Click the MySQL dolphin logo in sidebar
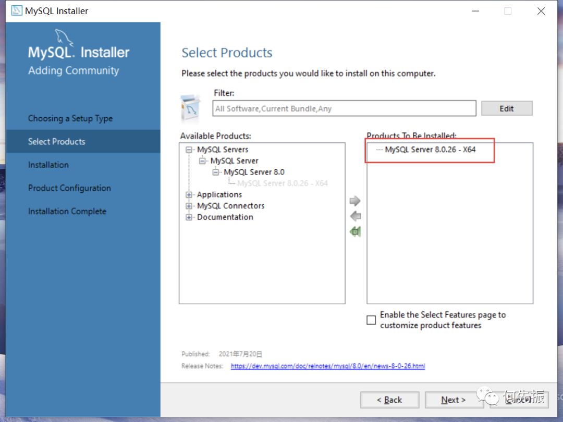This screenshot has height=422, width=563. click(x=64, y=38)
